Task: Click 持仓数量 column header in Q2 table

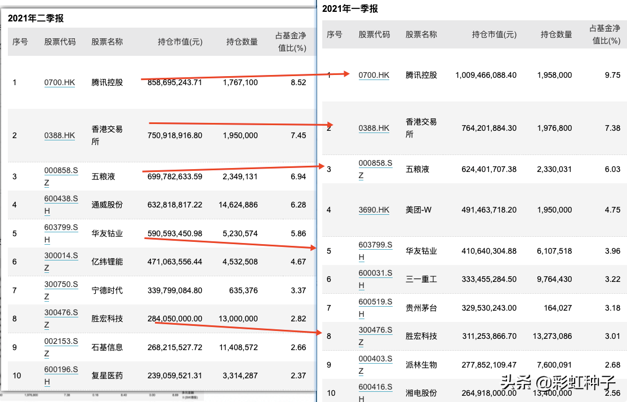Action: click(x=242, y=42)
